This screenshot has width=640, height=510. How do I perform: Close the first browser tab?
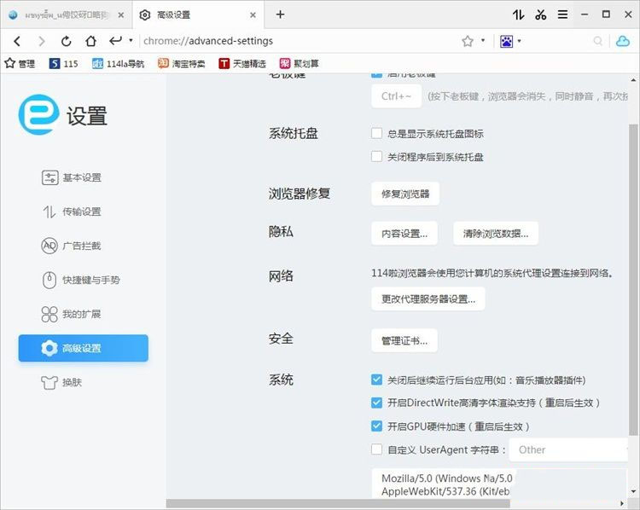(121, 15)
